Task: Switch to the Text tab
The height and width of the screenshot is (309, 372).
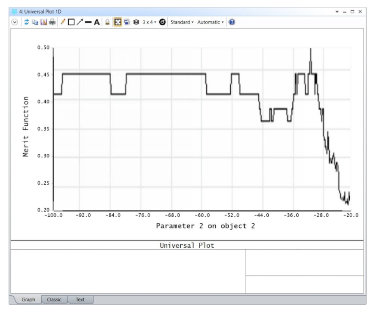Action: (80, 299)
